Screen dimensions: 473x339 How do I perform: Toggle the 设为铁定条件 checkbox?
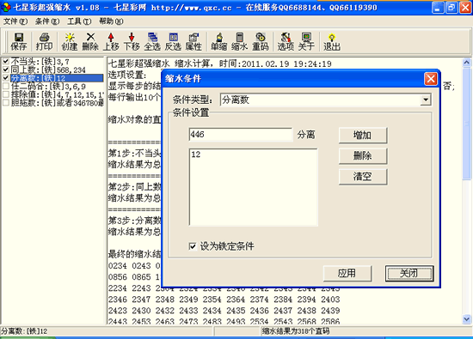coord(193,246)
